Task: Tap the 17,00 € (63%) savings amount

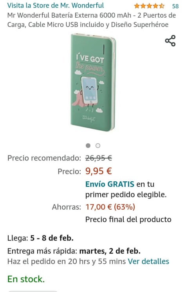Action: coord(110,207)
